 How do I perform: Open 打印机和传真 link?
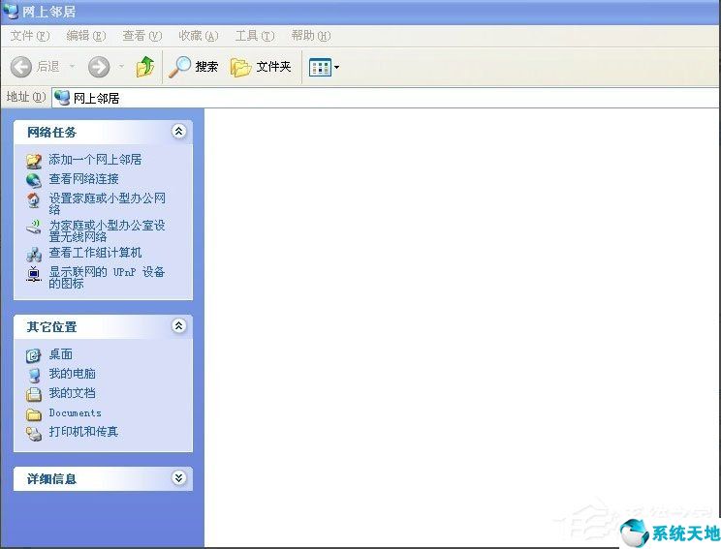click(x=83, y=432)
